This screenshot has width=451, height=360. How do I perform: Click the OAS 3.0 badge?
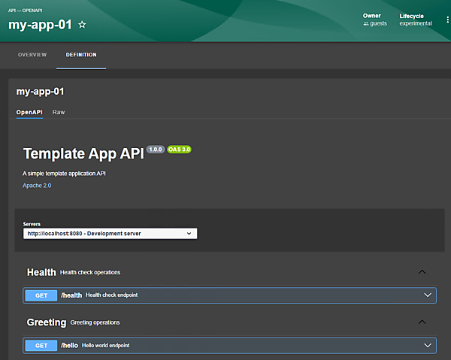179,150
